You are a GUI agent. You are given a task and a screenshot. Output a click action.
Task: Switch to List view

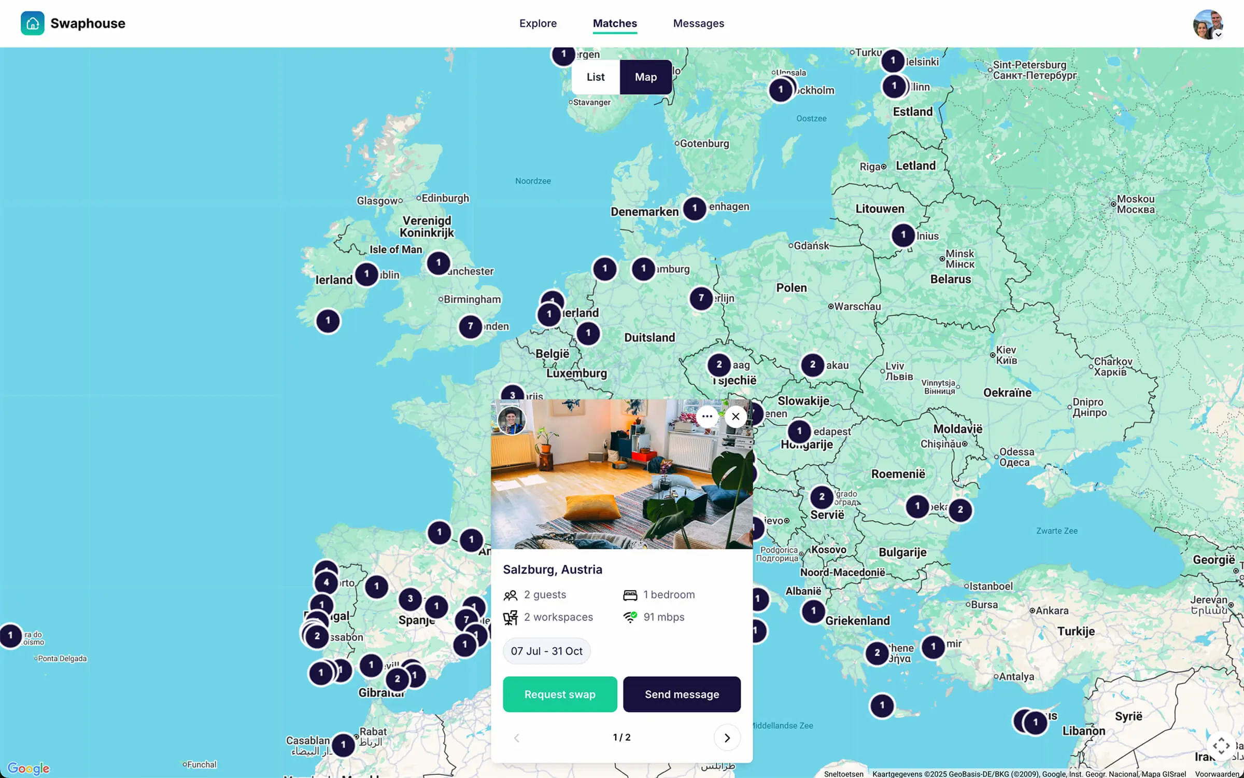[596, 77]
